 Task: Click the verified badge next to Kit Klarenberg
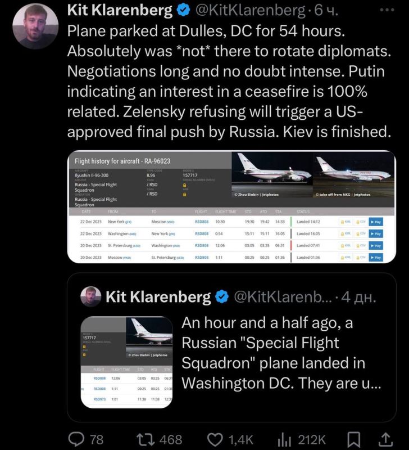pyautogui.click(x=183, y=9)
